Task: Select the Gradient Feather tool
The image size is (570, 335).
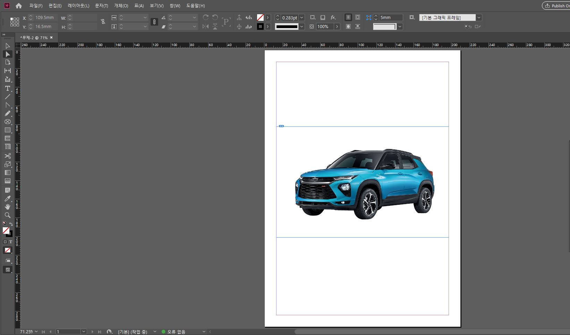Action: 8,181
